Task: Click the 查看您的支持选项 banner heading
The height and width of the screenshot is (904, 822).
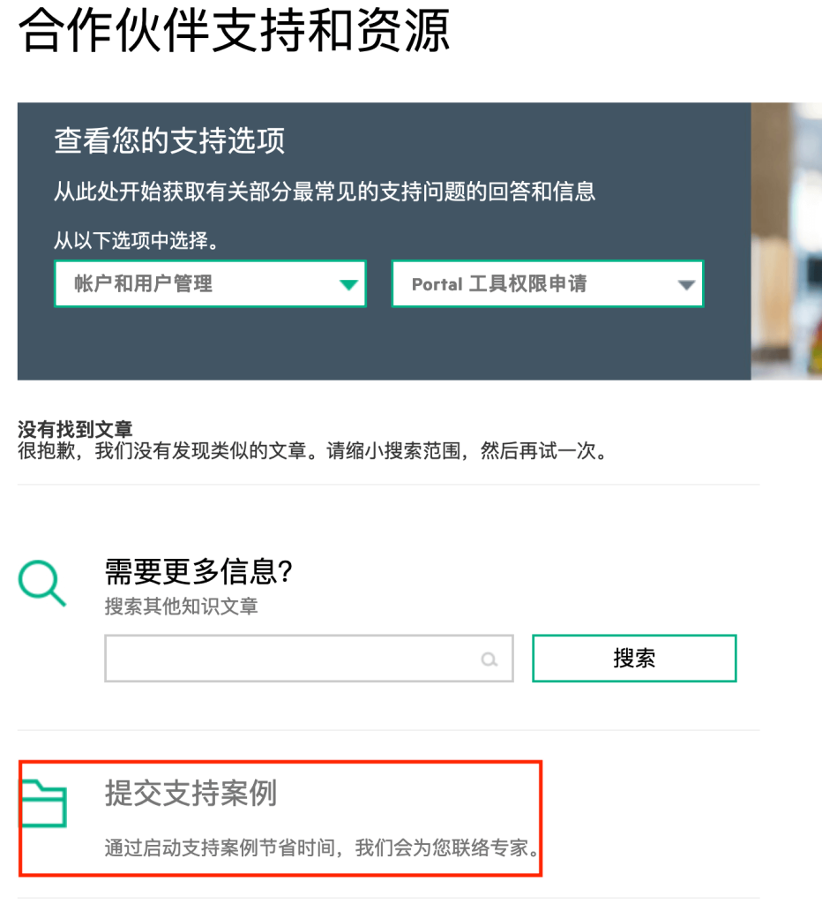Action: coord(169,140)
